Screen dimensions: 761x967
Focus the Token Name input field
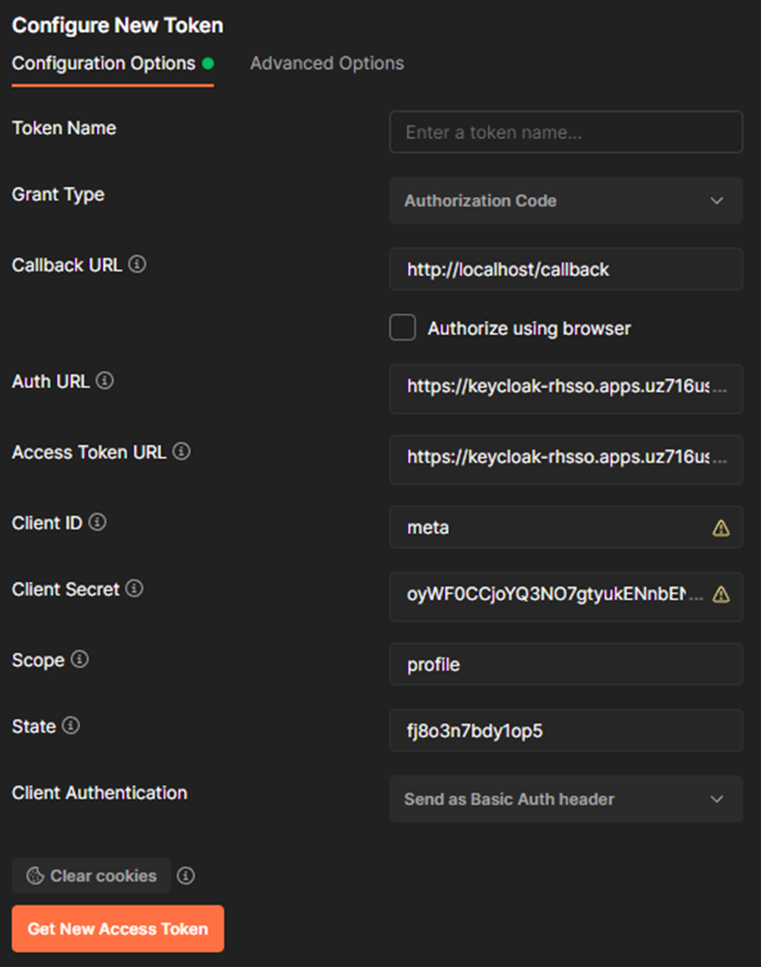click(x=566, y=132)
